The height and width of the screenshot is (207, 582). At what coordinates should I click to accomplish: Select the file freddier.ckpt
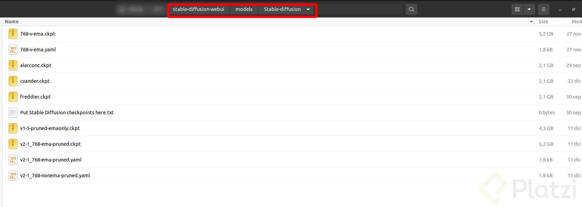(x=35, y=97)
